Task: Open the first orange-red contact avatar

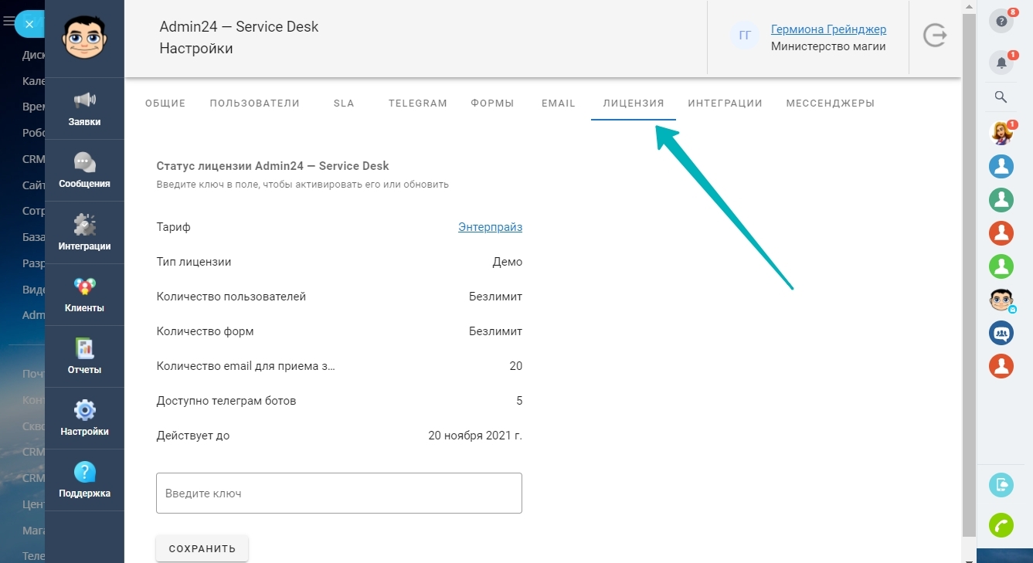Action: 1001,233
